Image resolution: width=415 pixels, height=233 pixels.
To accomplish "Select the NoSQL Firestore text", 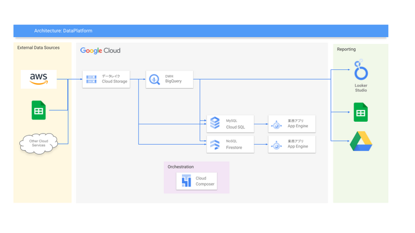I will 234,144.
